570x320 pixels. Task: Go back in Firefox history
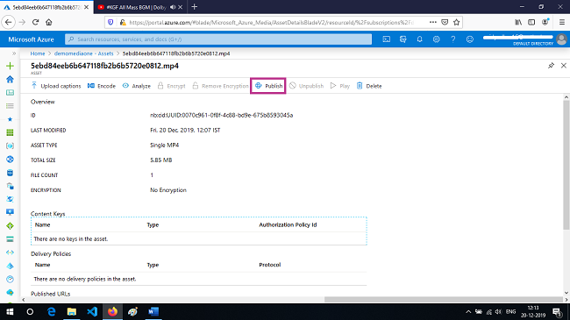pos(9,22)
